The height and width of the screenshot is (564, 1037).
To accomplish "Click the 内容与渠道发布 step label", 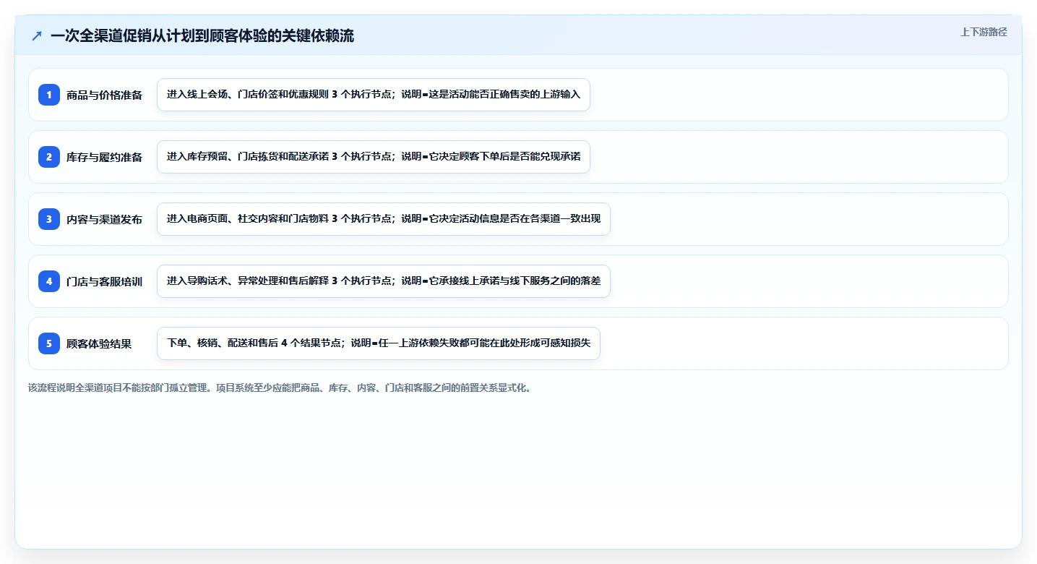I will (104, 219).
